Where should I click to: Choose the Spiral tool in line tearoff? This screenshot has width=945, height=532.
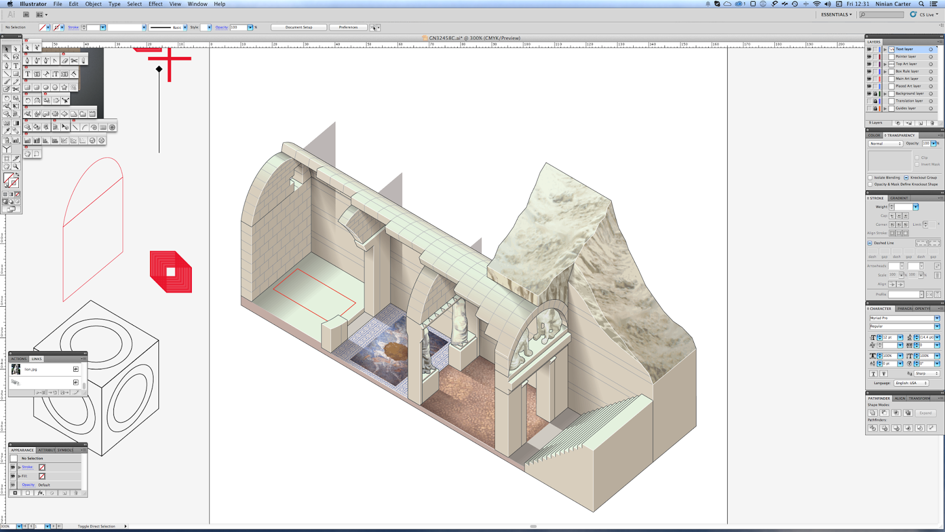(x=93, y=127)
